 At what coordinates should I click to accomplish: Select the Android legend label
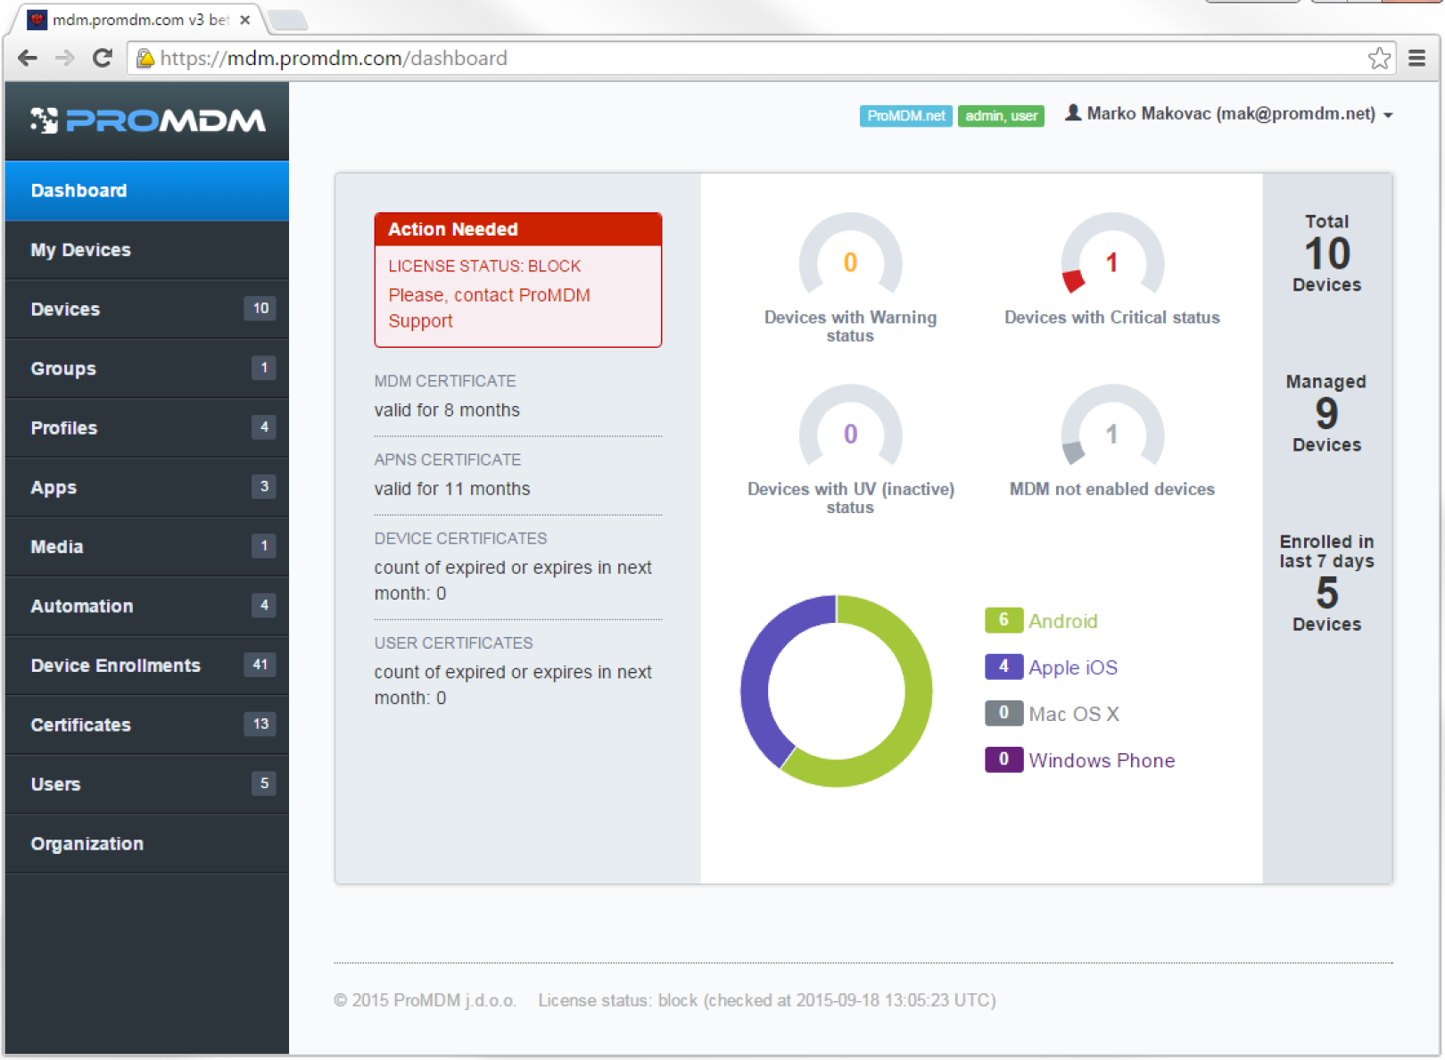coord(1063,621)
